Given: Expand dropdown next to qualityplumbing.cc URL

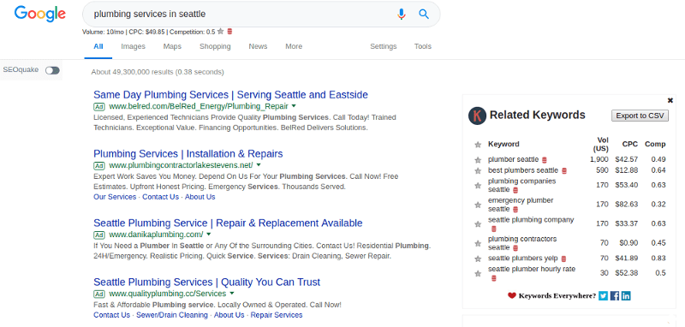Looking at the screenshot, I should (231, 294).
